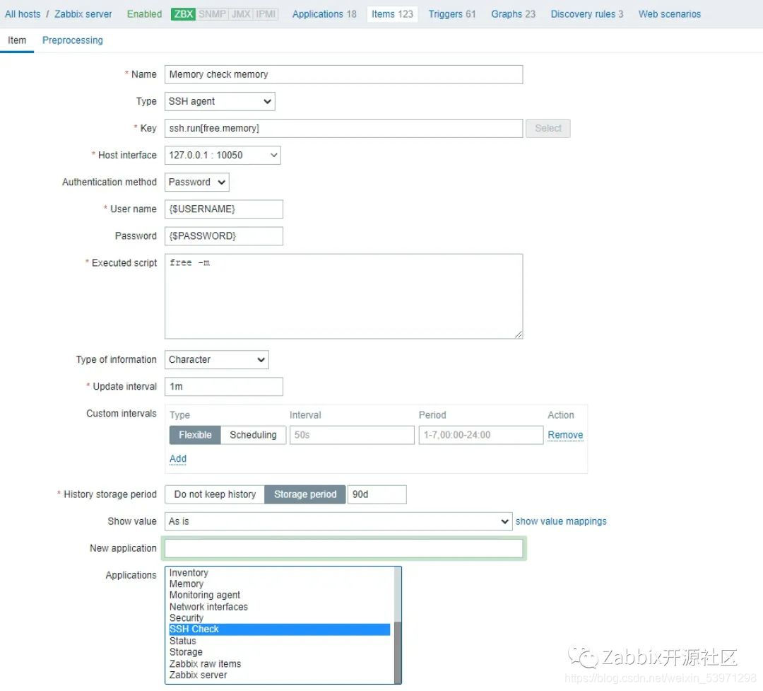Select Network interfaces in Applications list
This screenshot has width=763, height=691.
point(280,607)
